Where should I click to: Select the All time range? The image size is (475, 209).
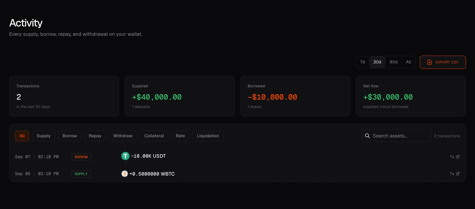point(408,62)
